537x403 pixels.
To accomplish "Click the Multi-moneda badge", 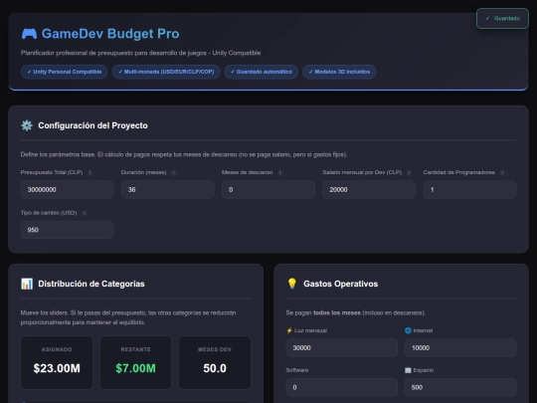I will pyautogui.click(x=166, y=72).
